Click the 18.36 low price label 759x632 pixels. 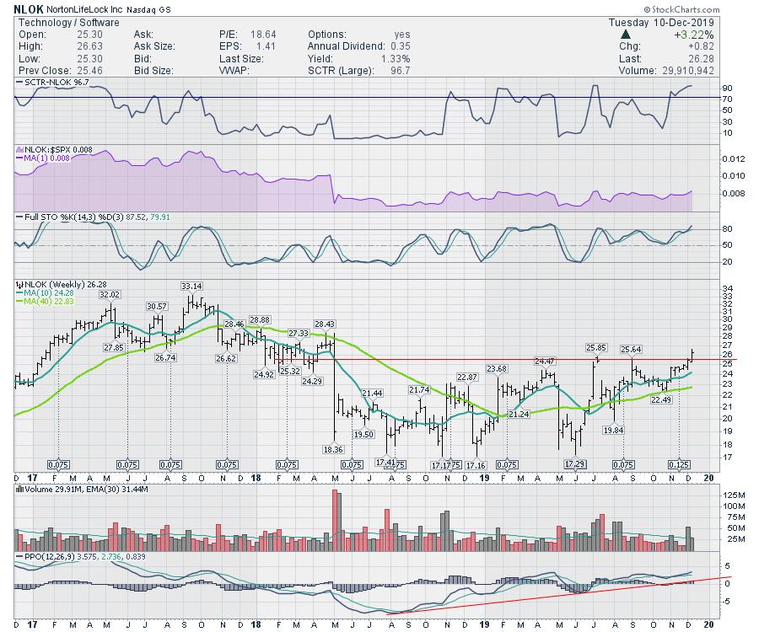pyautogui.click(x=333, y=450)
